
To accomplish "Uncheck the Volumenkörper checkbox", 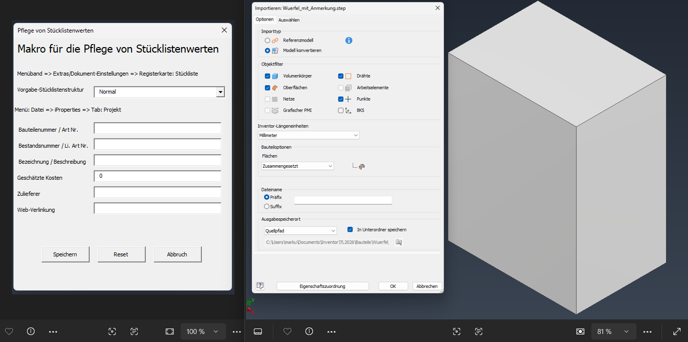I will coord(267,76).
